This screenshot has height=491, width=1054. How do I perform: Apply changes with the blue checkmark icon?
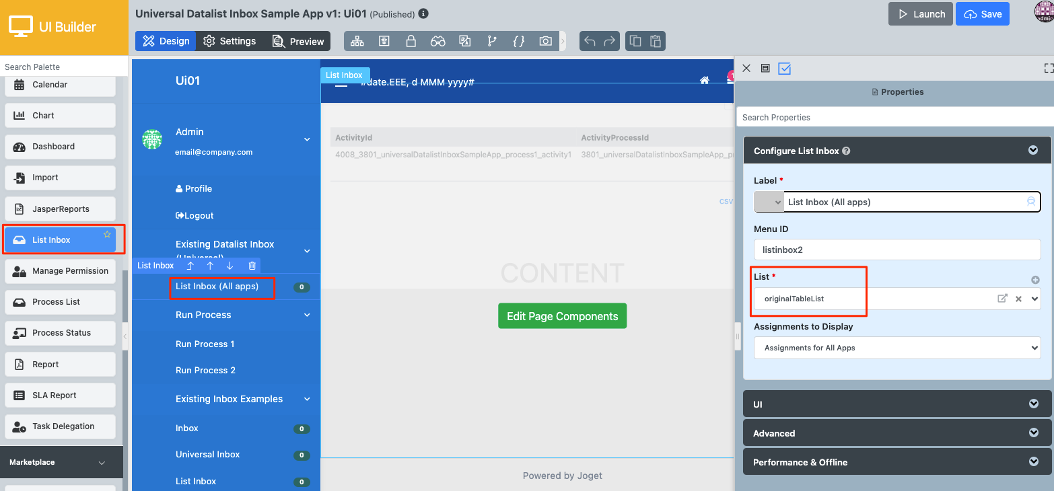(x=784, y=68)
